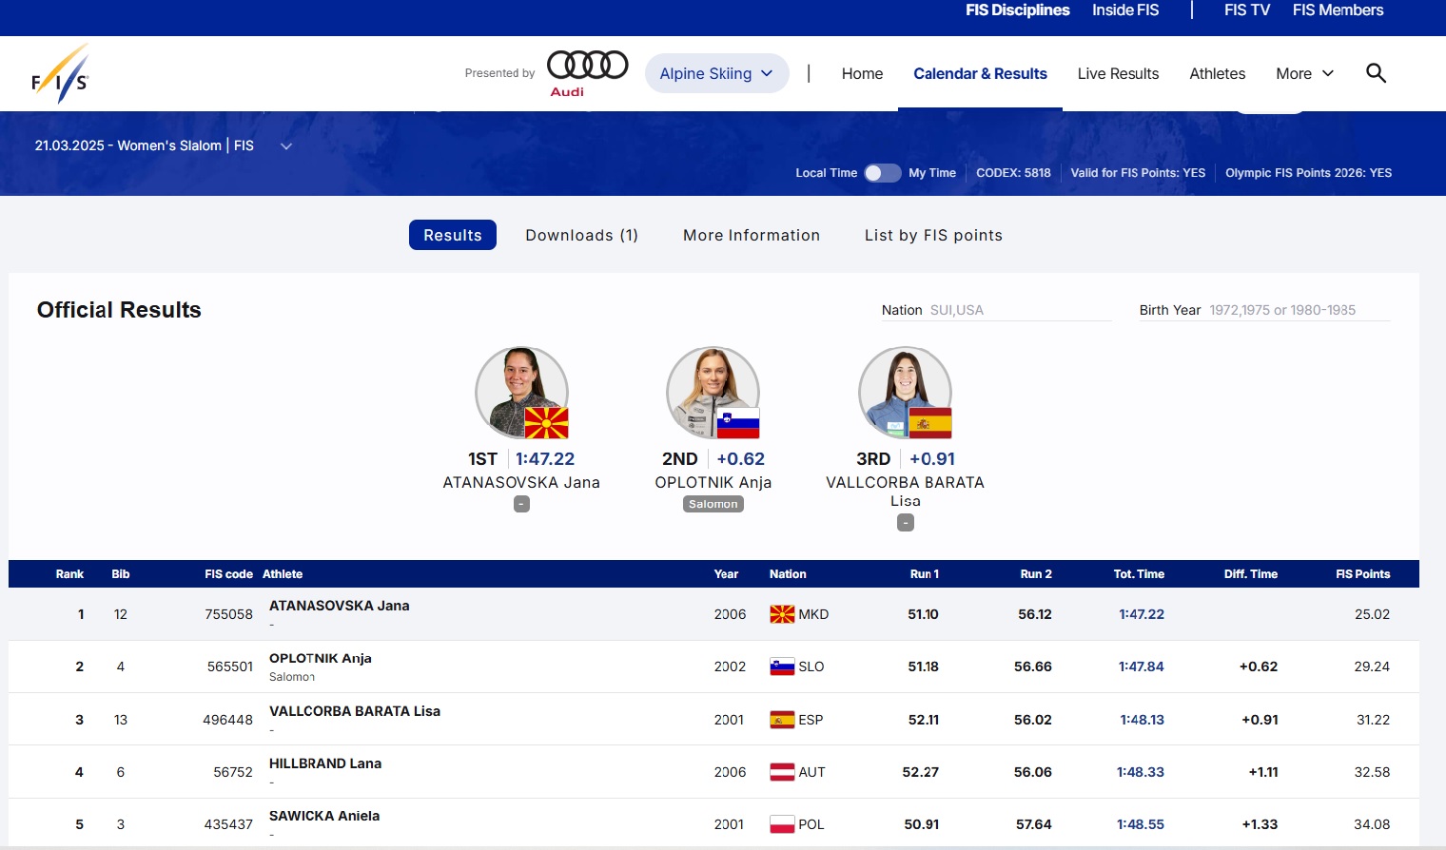Click the Spanish flag beside ESP

(x=782, y=720)
